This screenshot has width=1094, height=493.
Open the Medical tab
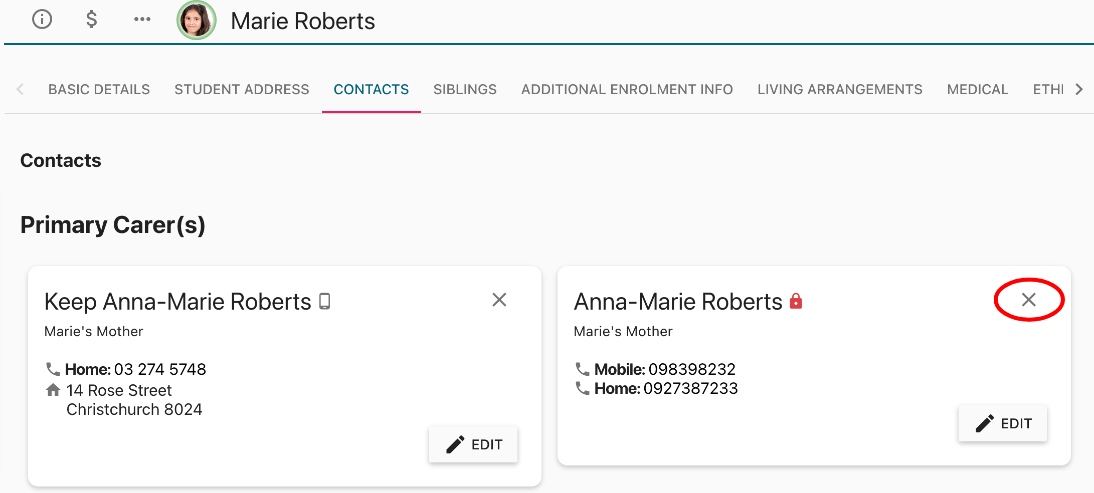pos(977,89)
